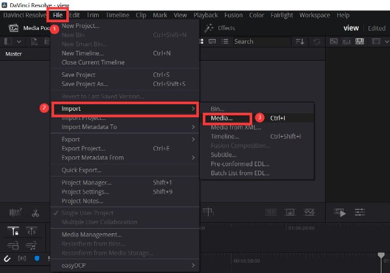Choose Batch List from EDL... entry
This screenshot has height=273, width=390.
[257, 173]
